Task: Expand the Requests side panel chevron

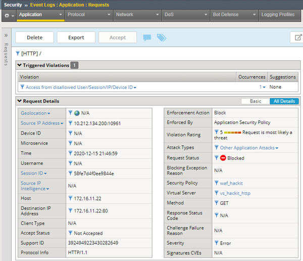Action: pyautogui.click(x=6, y=36)
